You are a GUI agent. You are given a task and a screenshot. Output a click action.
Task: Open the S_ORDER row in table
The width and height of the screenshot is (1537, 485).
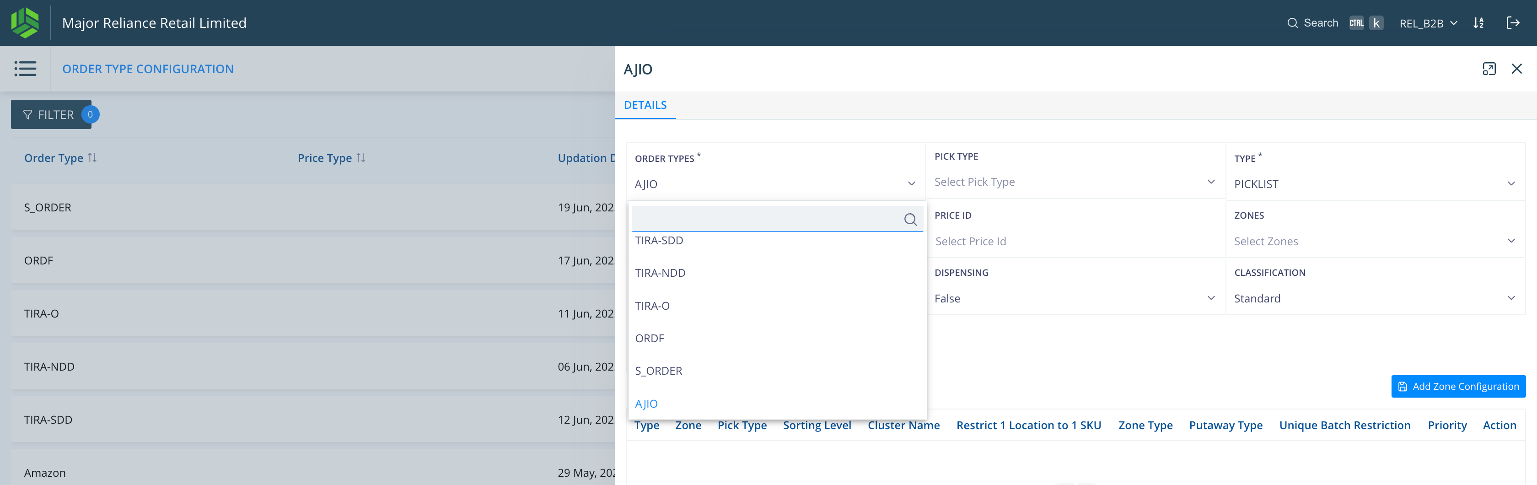pyautogui.click(x=312, y=208)
